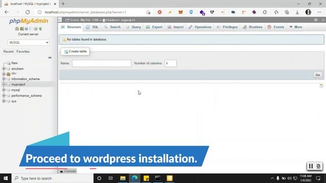Switch to the Structure tab
The width and height of the screenshot is (326, 183).
[71, 27]
